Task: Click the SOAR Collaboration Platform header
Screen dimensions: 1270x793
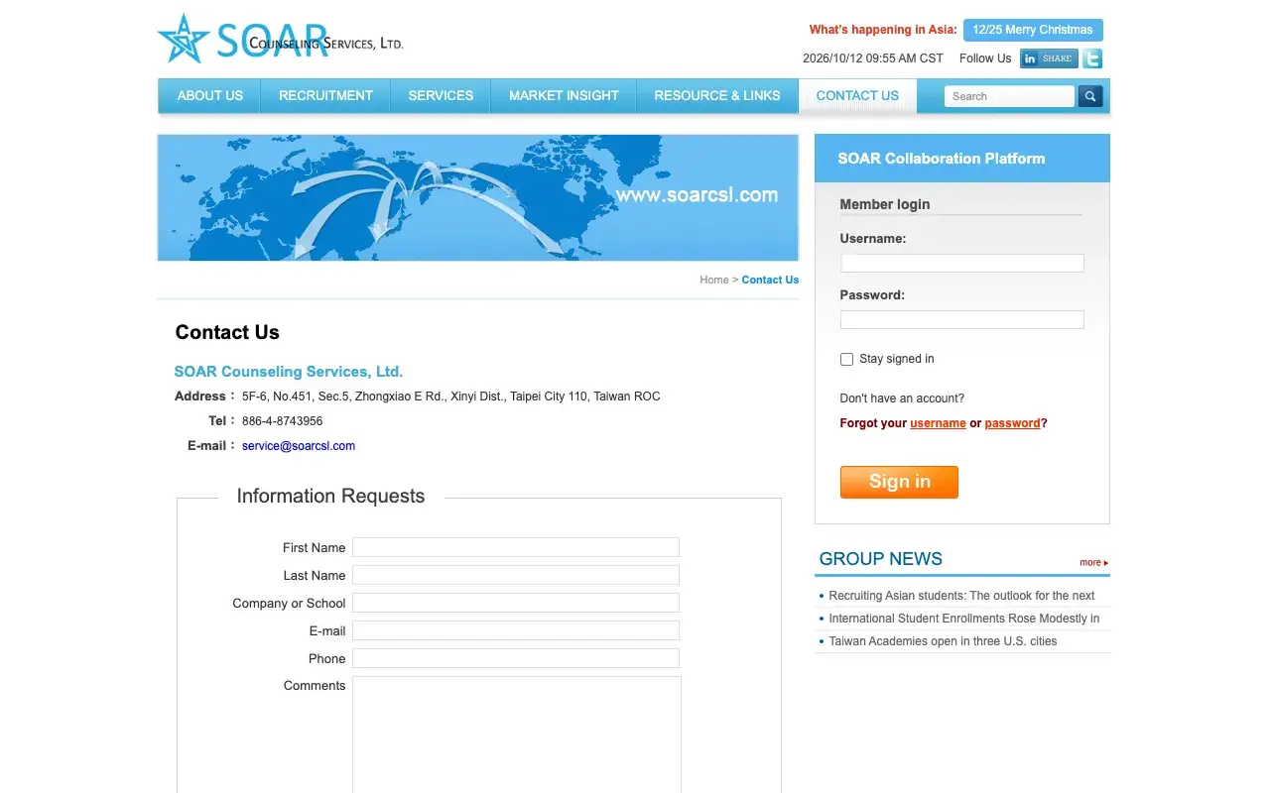Action: coord(962,159)
